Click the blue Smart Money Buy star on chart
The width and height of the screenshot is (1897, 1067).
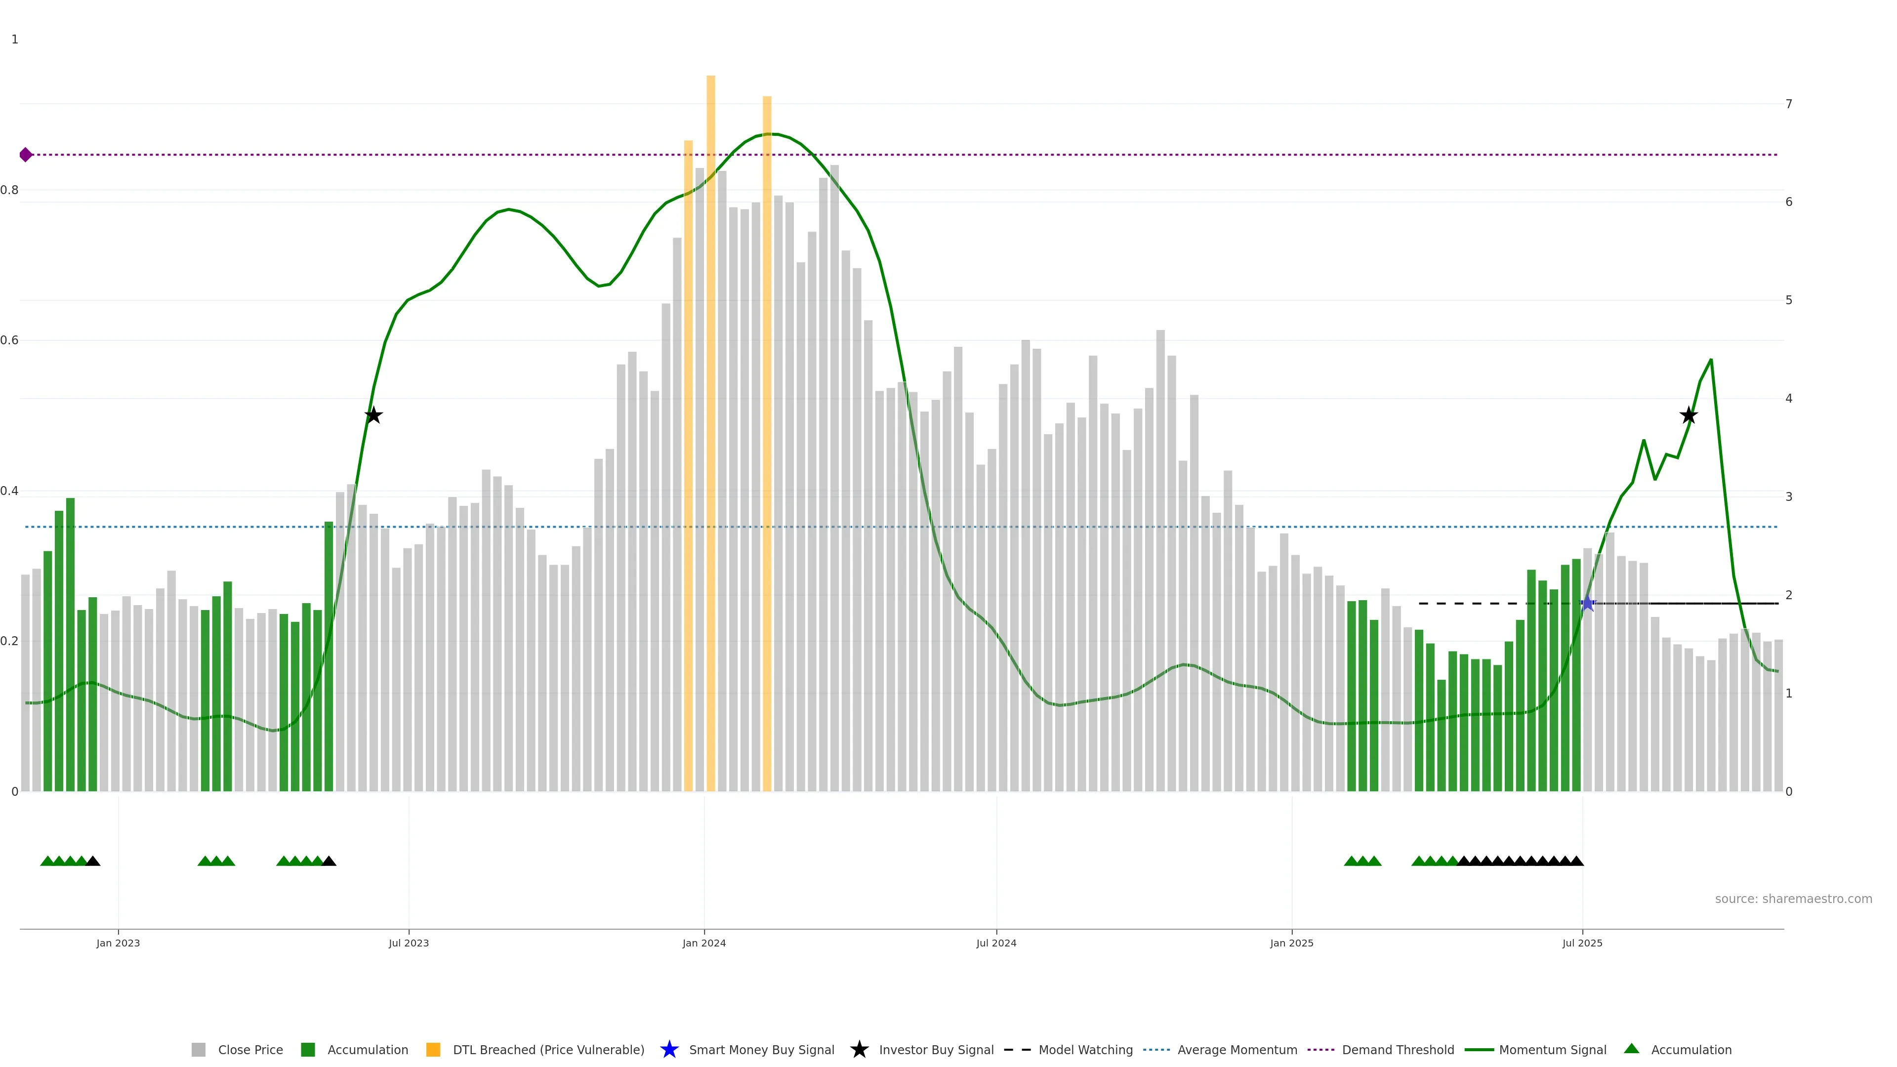[x=1588, y=604]
